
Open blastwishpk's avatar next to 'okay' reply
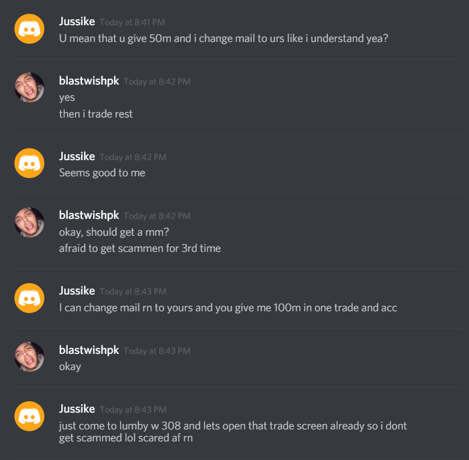(x=29, y=357)
